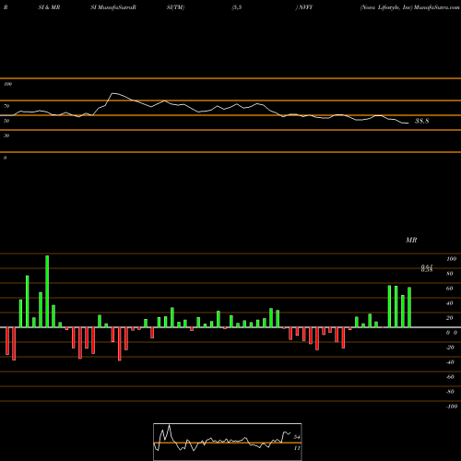Click the RSI axis label 50
The height and width of the screenshot is (461, 461).
click(6, 121)
